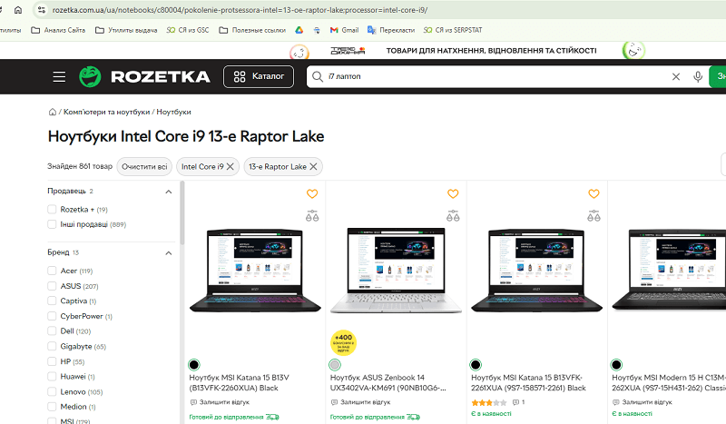Open site info icon in address bar
The width and height of the screenshot is (726, 424).
click(41, 10)
